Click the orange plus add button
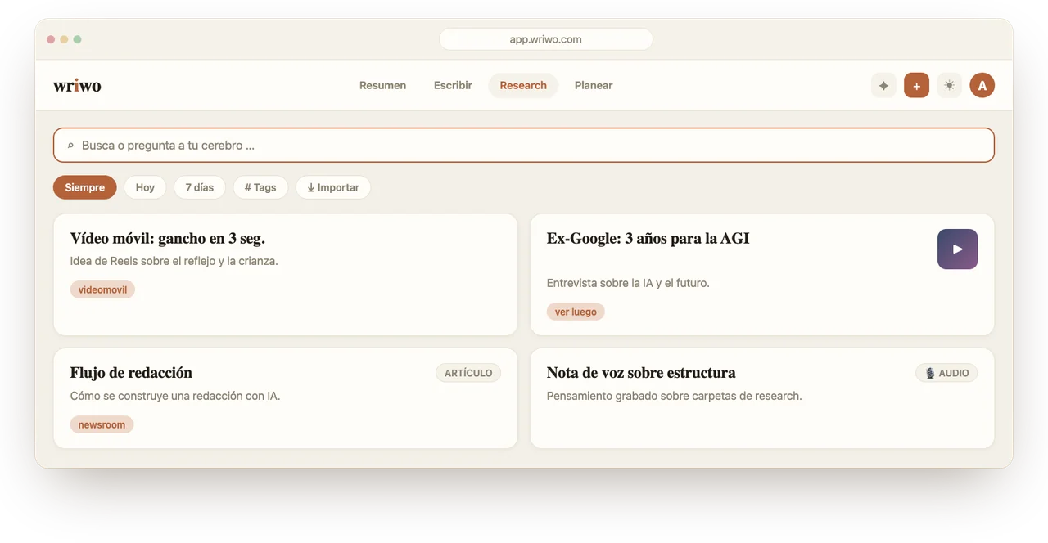The width and height of the screenshot is (1048, 543). (916, 85)
